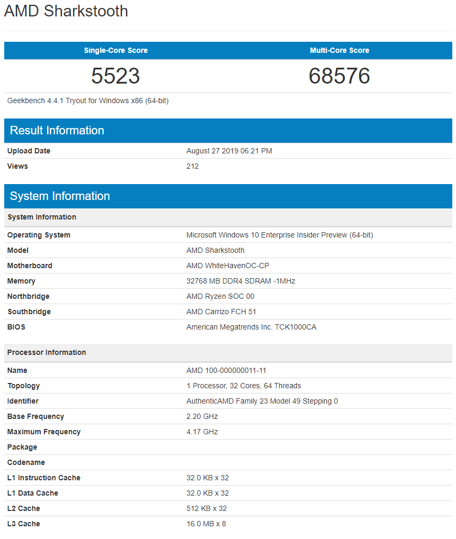Select the Multi-Core Score header

tap(340, 50)
